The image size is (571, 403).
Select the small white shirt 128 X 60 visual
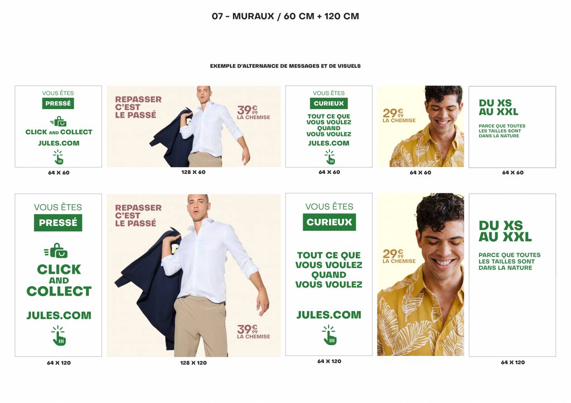pyautogui.click(x=194, y=126)
